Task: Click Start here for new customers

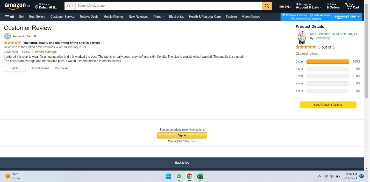Action: click(x=191, y=141)
